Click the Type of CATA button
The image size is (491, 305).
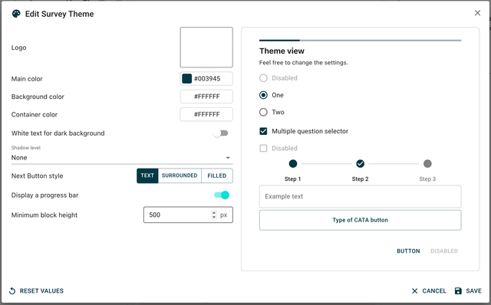pos(360,220)
